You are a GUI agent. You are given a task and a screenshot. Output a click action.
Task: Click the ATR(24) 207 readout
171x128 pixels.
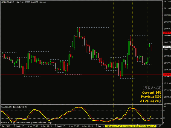point(150,101)
